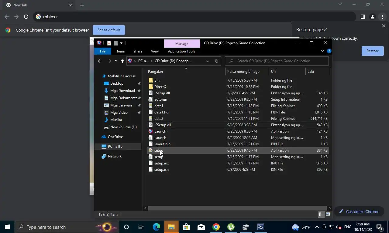Go back in File Explorer
This screenshot has width=389, height=233.
(100, 61)
